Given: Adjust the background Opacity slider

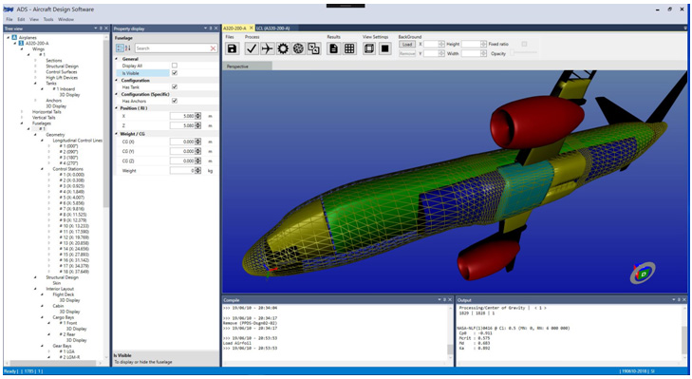Looking at the screenshot, I should 524,53.
